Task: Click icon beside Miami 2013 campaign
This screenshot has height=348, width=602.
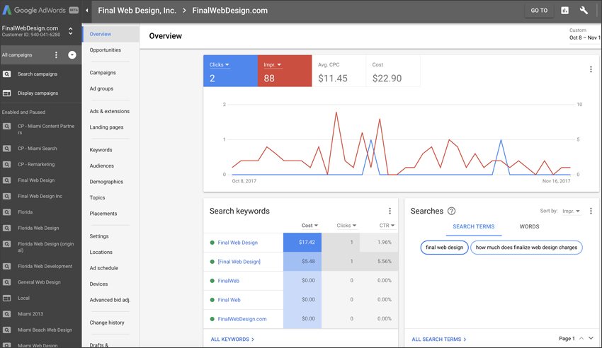Action: [x=6, y=314]
